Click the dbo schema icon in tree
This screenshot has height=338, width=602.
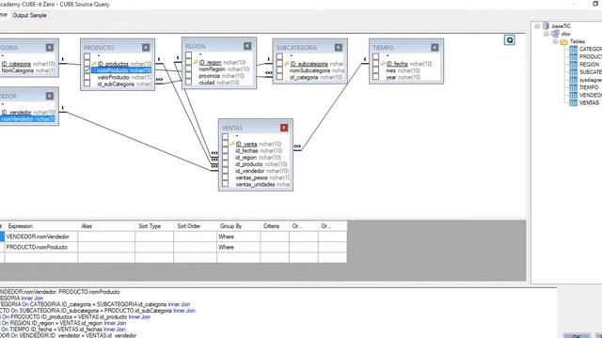point(555,34)
